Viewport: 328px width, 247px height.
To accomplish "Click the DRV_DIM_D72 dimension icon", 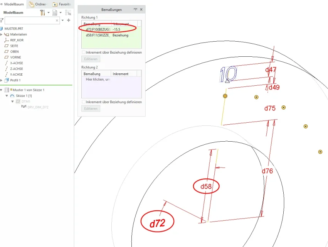I will point(24,107).
